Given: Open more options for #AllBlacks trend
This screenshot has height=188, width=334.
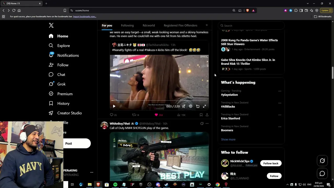Looking at the screenshot, I should coord(280,103).
